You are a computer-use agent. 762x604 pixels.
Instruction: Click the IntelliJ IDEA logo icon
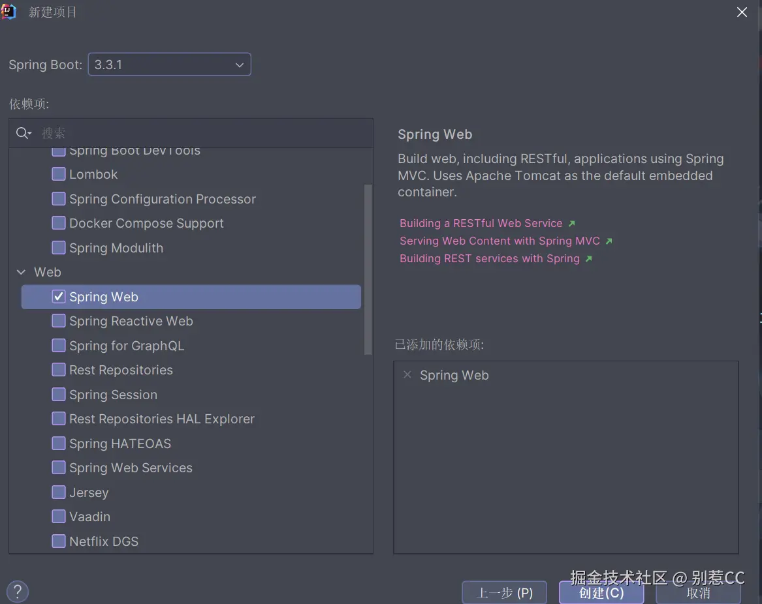pyautogui.click(x=8, y=11)
